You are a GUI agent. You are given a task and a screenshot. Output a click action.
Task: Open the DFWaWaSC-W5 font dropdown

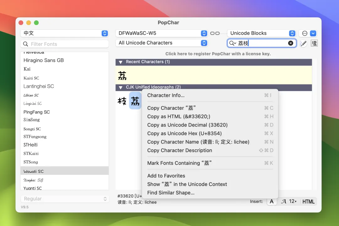point(162,33)
